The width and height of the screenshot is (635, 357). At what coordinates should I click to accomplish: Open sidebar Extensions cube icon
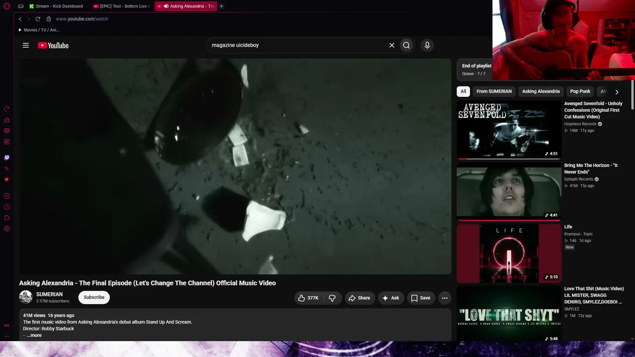7,218
